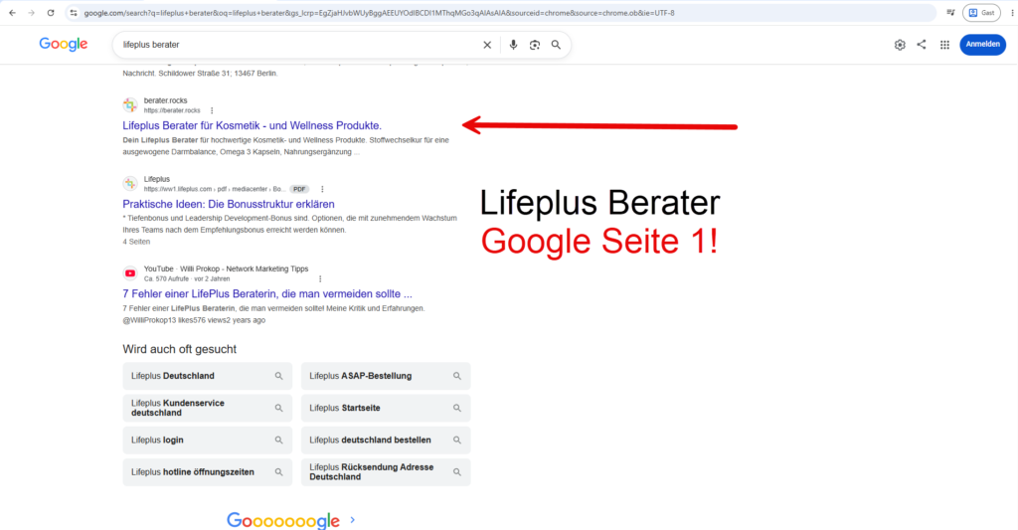Screen dimensions: 1018x530
Task: Select Lifeplus hotline öffnungszeiten suggestion
Action: [207, 472]
